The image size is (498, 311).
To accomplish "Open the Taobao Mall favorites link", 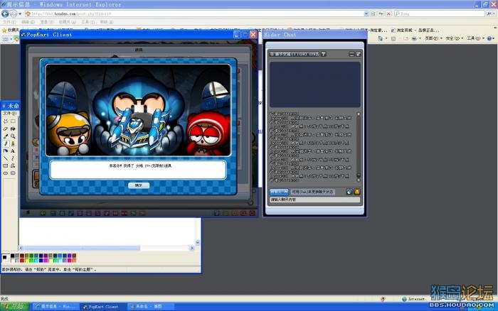I will (x=415, y=31).
